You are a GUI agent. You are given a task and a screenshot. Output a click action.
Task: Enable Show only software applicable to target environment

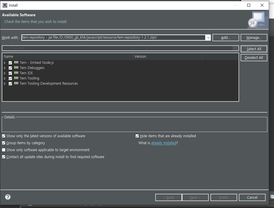pos(4,150)
